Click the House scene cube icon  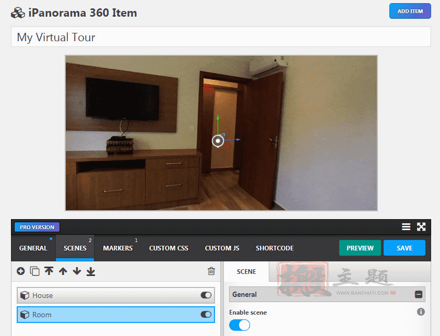coord(25,295)
